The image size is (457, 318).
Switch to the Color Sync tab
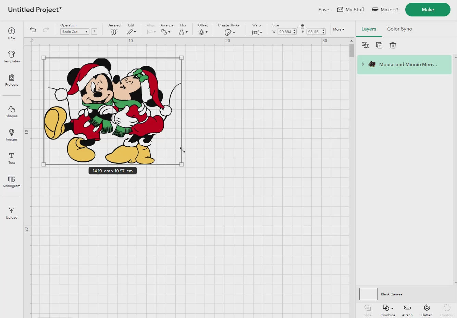point(399,29)
